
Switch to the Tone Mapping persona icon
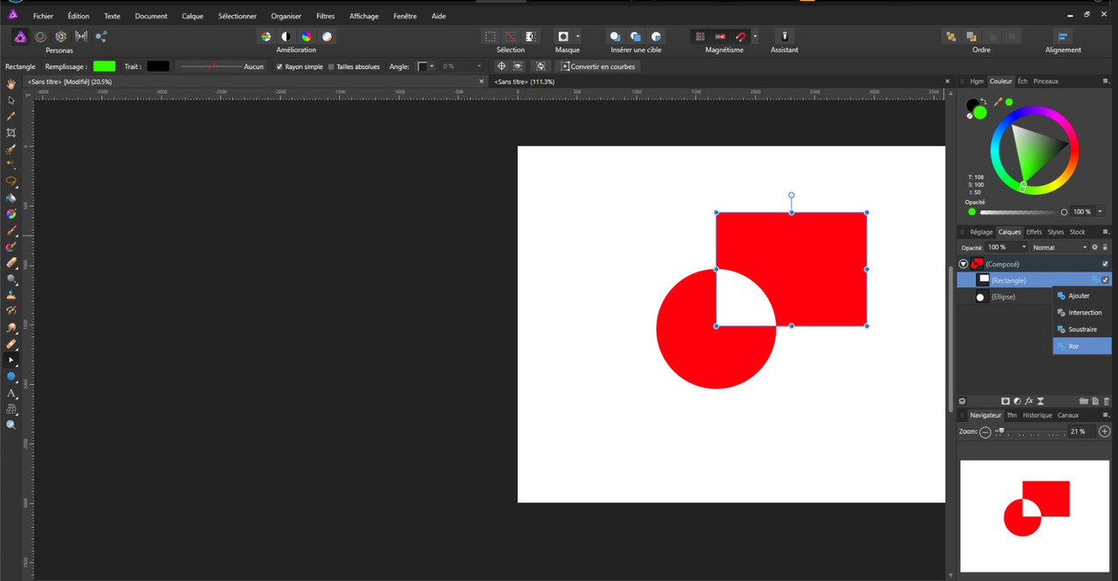(x=81, y=37)
